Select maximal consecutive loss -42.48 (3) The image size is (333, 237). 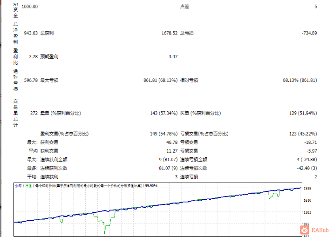[307, 168]
